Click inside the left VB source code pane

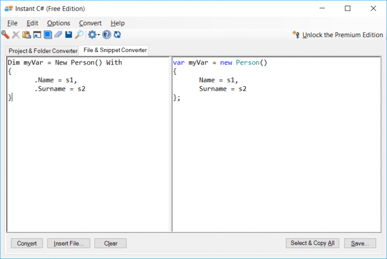[x=88, y=155]
